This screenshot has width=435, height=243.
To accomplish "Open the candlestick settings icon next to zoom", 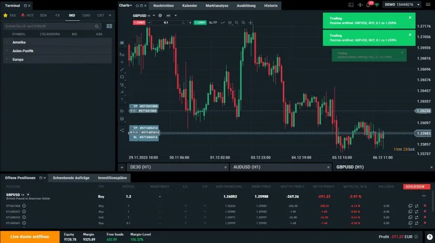I will 230,23.
